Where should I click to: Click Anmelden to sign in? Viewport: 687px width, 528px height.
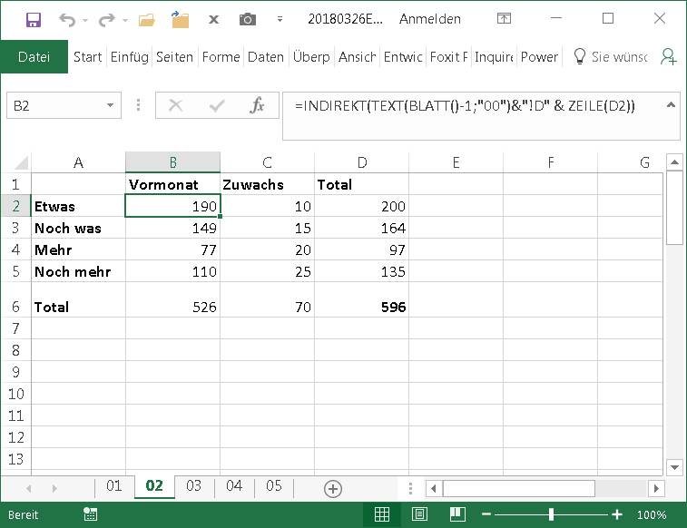click(430, 19)
